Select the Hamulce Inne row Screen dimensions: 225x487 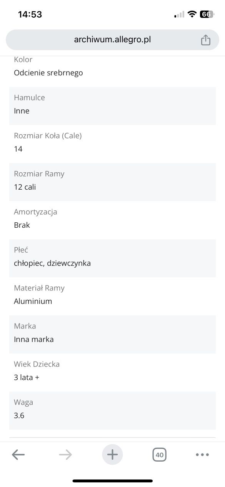[112, 106]
